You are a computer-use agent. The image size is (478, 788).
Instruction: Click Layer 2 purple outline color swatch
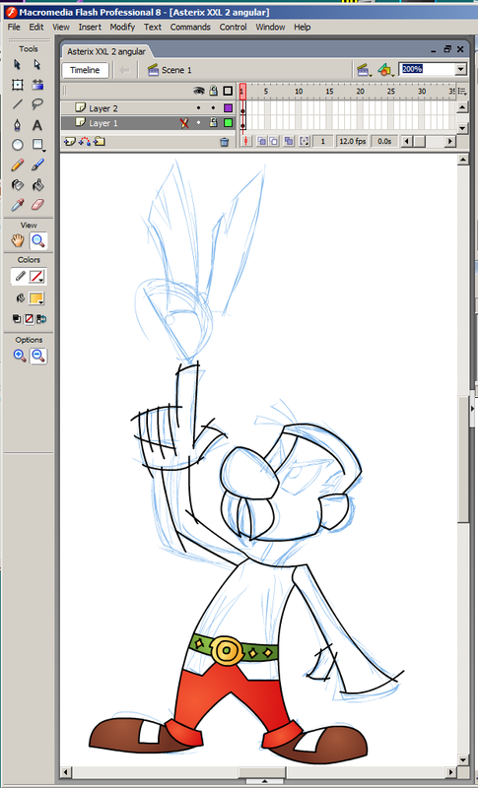(228, 108)
